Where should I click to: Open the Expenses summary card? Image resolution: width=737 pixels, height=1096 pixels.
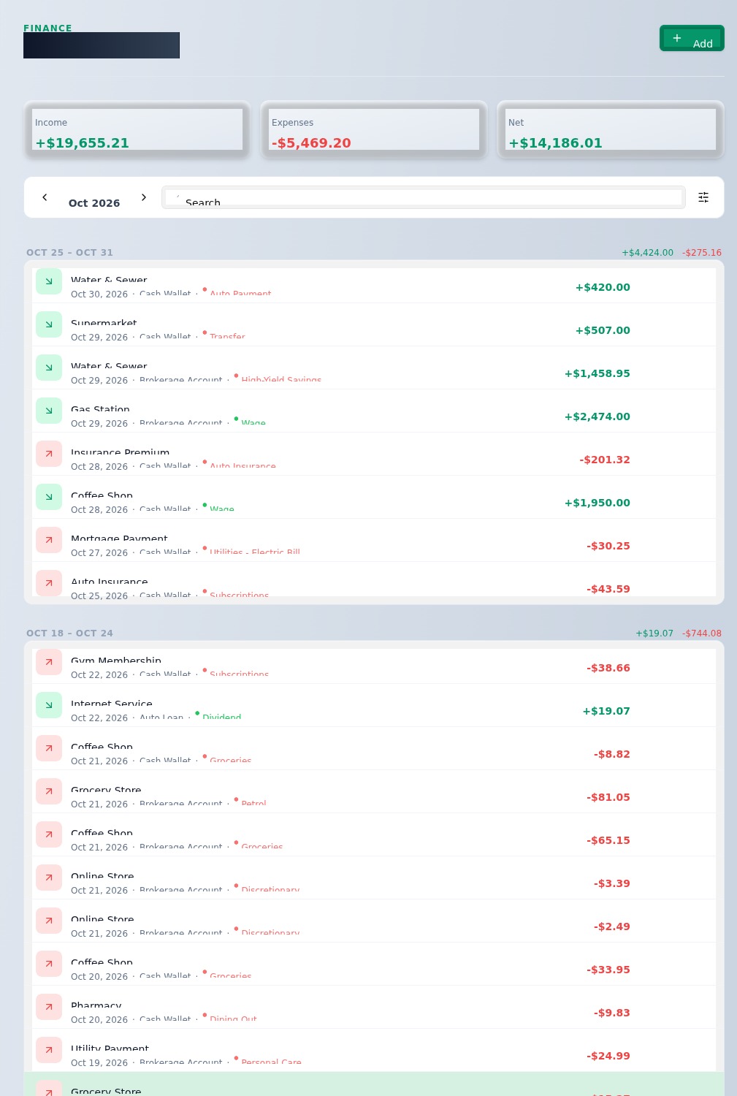374,129
